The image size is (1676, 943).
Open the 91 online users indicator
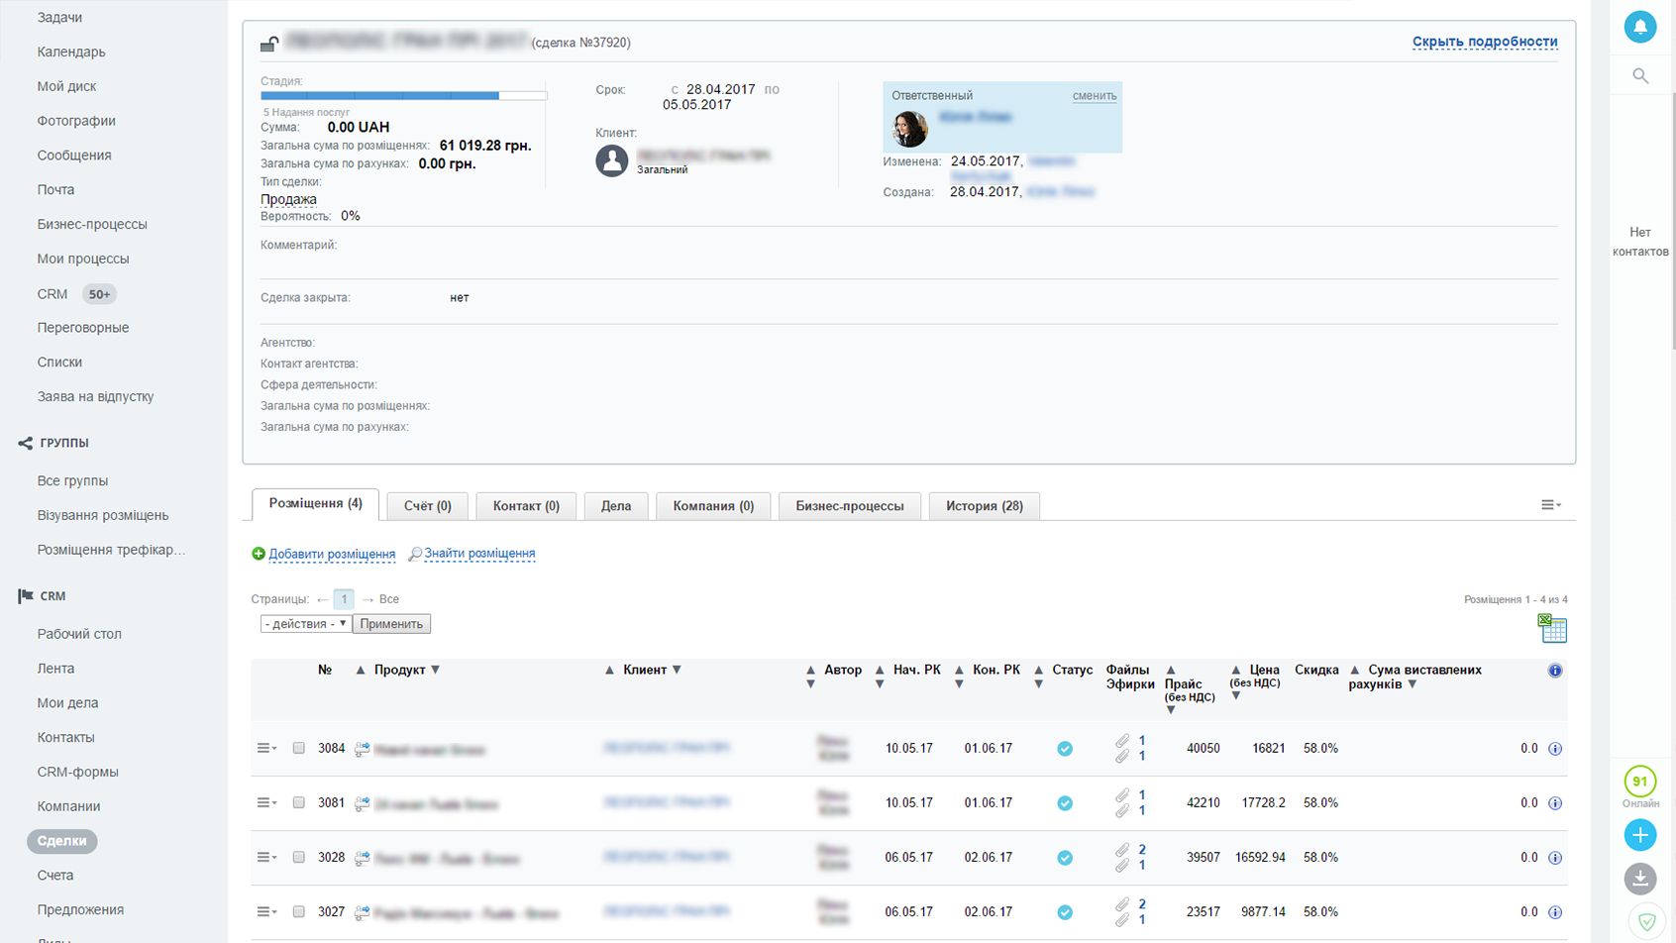1640,782
